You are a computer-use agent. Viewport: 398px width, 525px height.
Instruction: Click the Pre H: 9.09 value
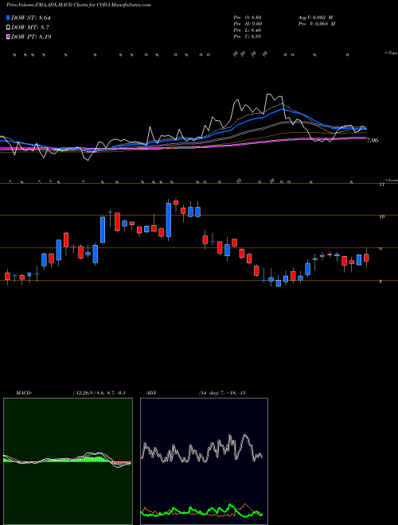point(248,24)
